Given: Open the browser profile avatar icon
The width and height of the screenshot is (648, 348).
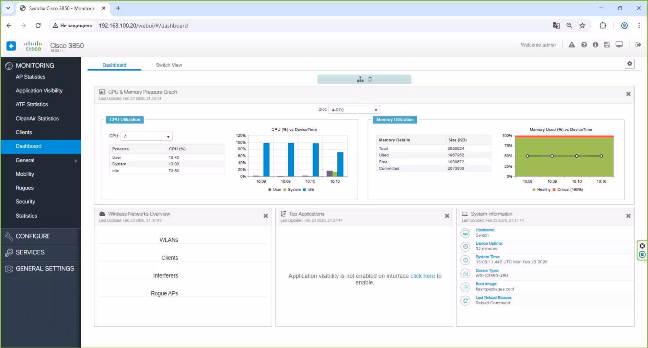Looking at the screenshot, I should coord(624,26).
